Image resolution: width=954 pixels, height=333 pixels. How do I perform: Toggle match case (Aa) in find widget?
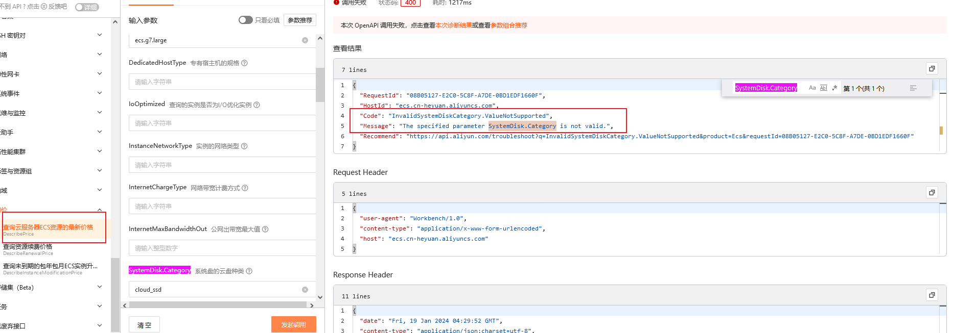click(812, 88)
